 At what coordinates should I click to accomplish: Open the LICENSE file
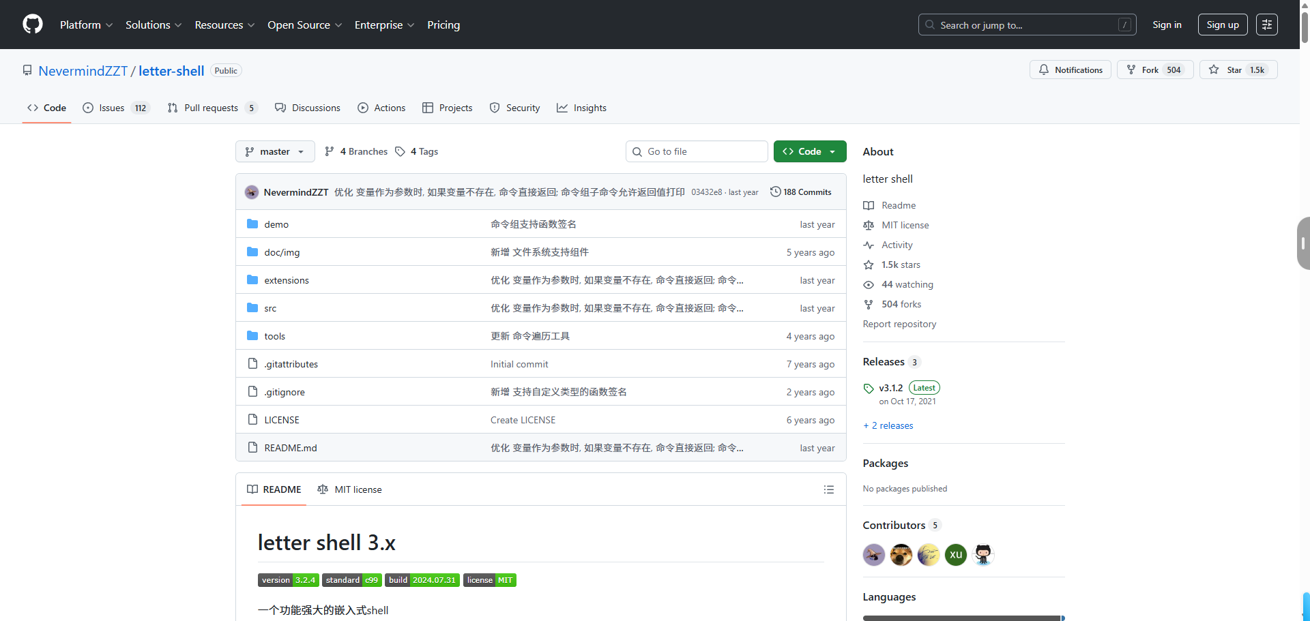point(282,420)
